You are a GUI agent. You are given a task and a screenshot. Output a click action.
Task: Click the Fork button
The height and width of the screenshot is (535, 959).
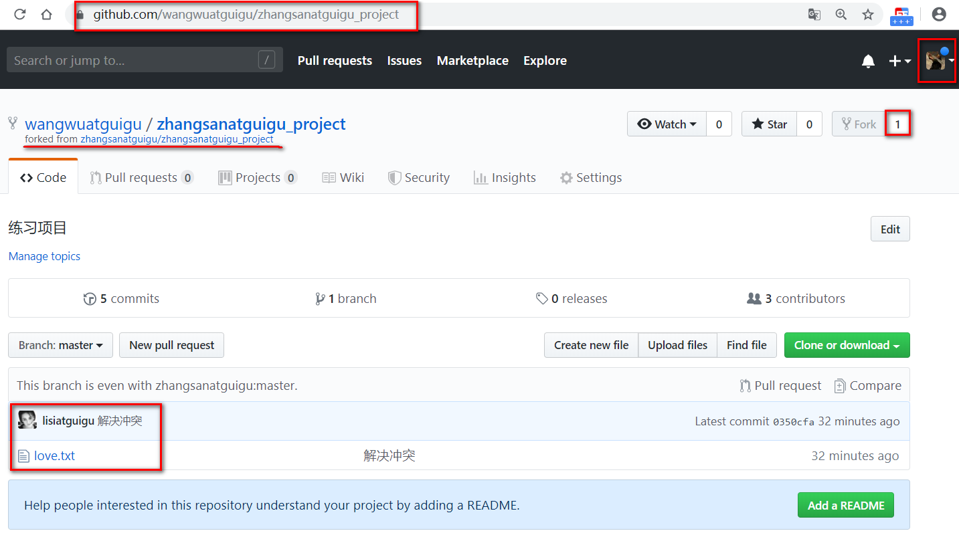click(859, 124)
